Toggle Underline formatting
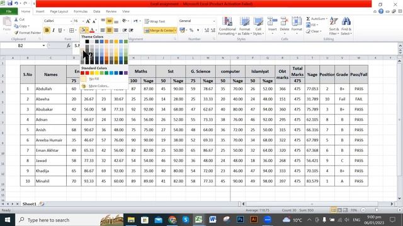The height and width of the screenshot is (226, 403). click(x=60, y=30)
